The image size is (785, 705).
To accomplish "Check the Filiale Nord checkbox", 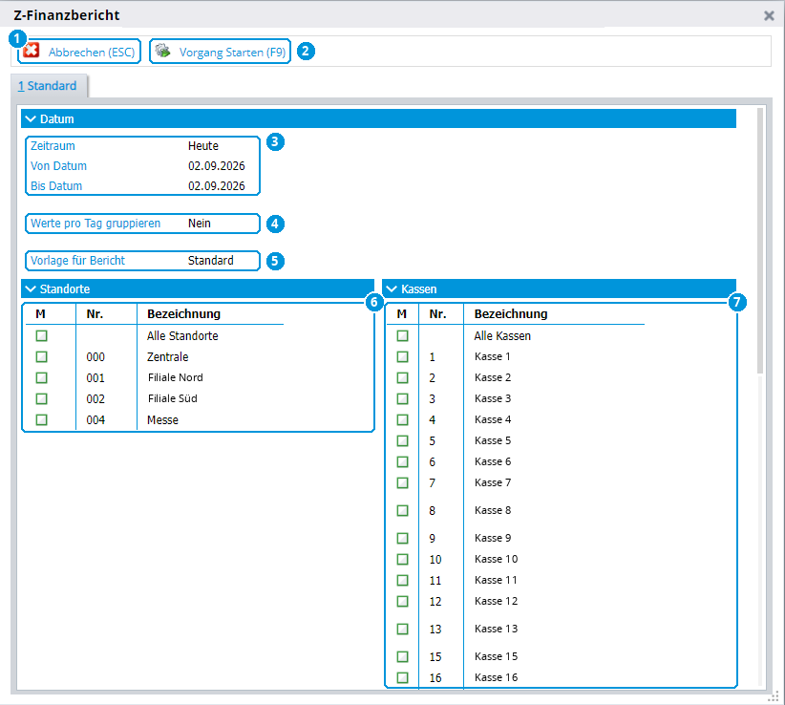I will [x=42, y=377].
